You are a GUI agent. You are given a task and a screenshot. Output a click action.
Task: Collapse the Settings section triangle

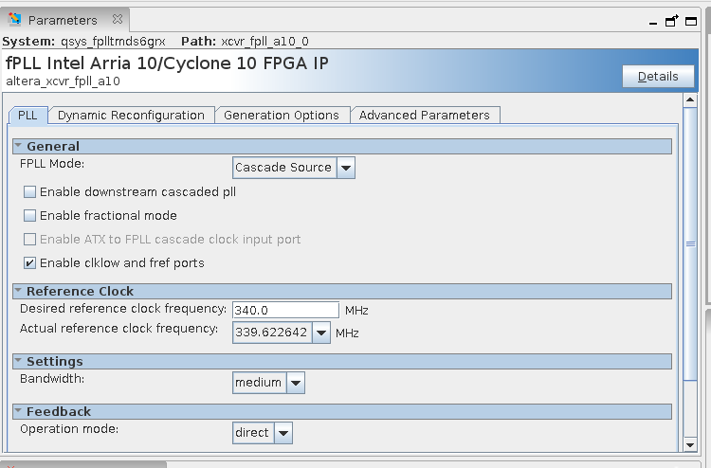pos(18,361)
